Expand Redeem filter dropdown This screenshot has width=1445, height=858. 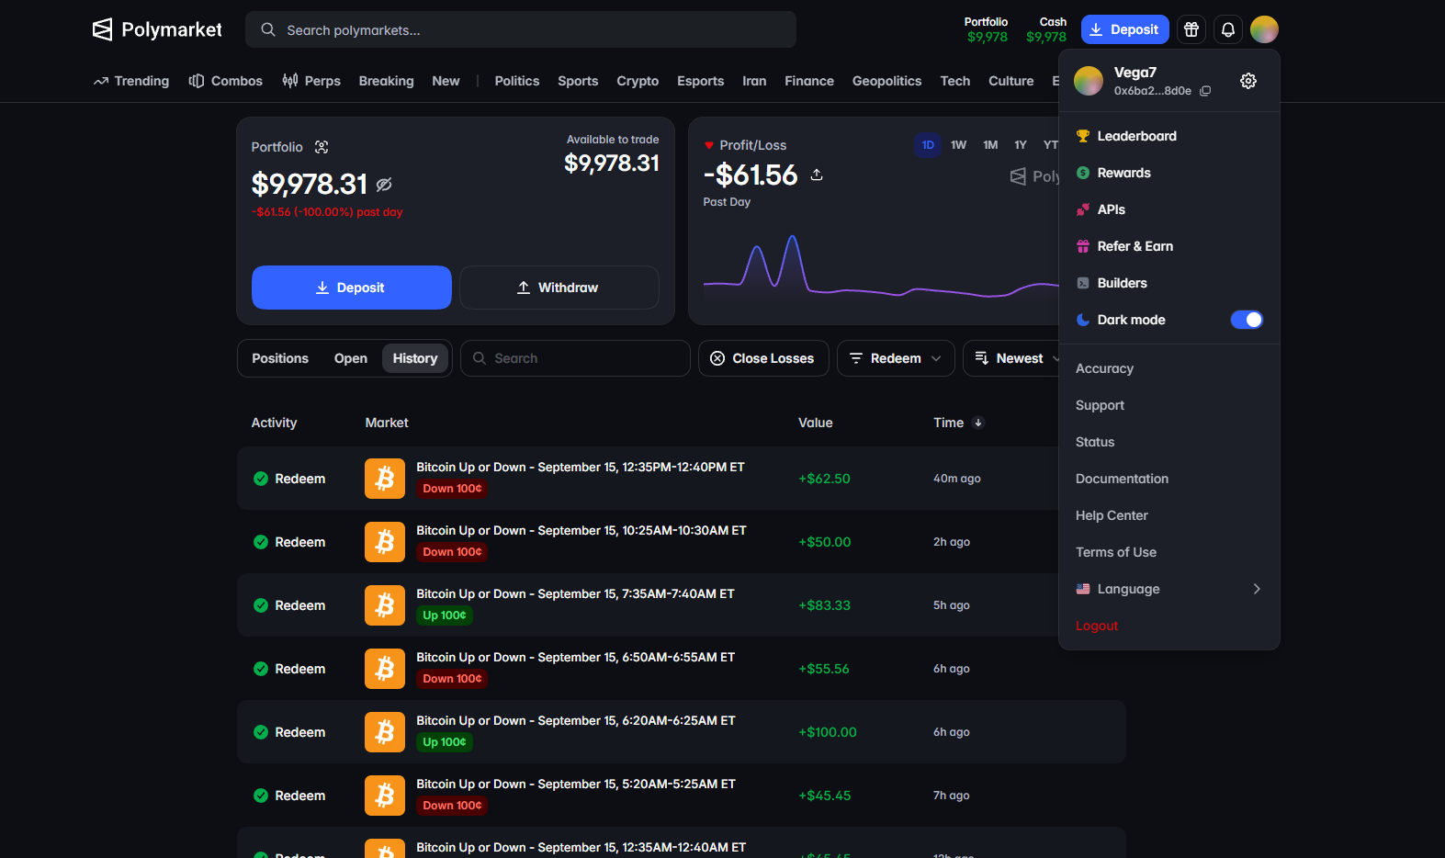click(896, 358)
